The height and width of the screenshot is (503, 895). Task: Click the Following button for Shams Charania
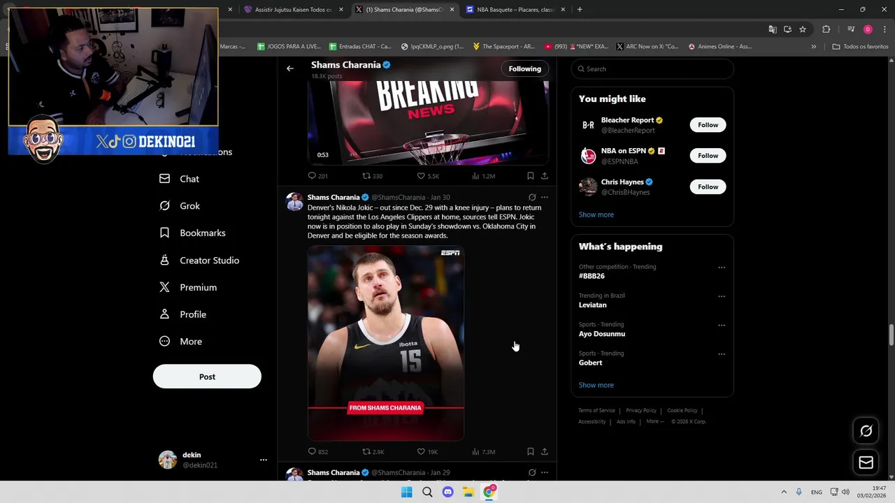tap(524, 68)
